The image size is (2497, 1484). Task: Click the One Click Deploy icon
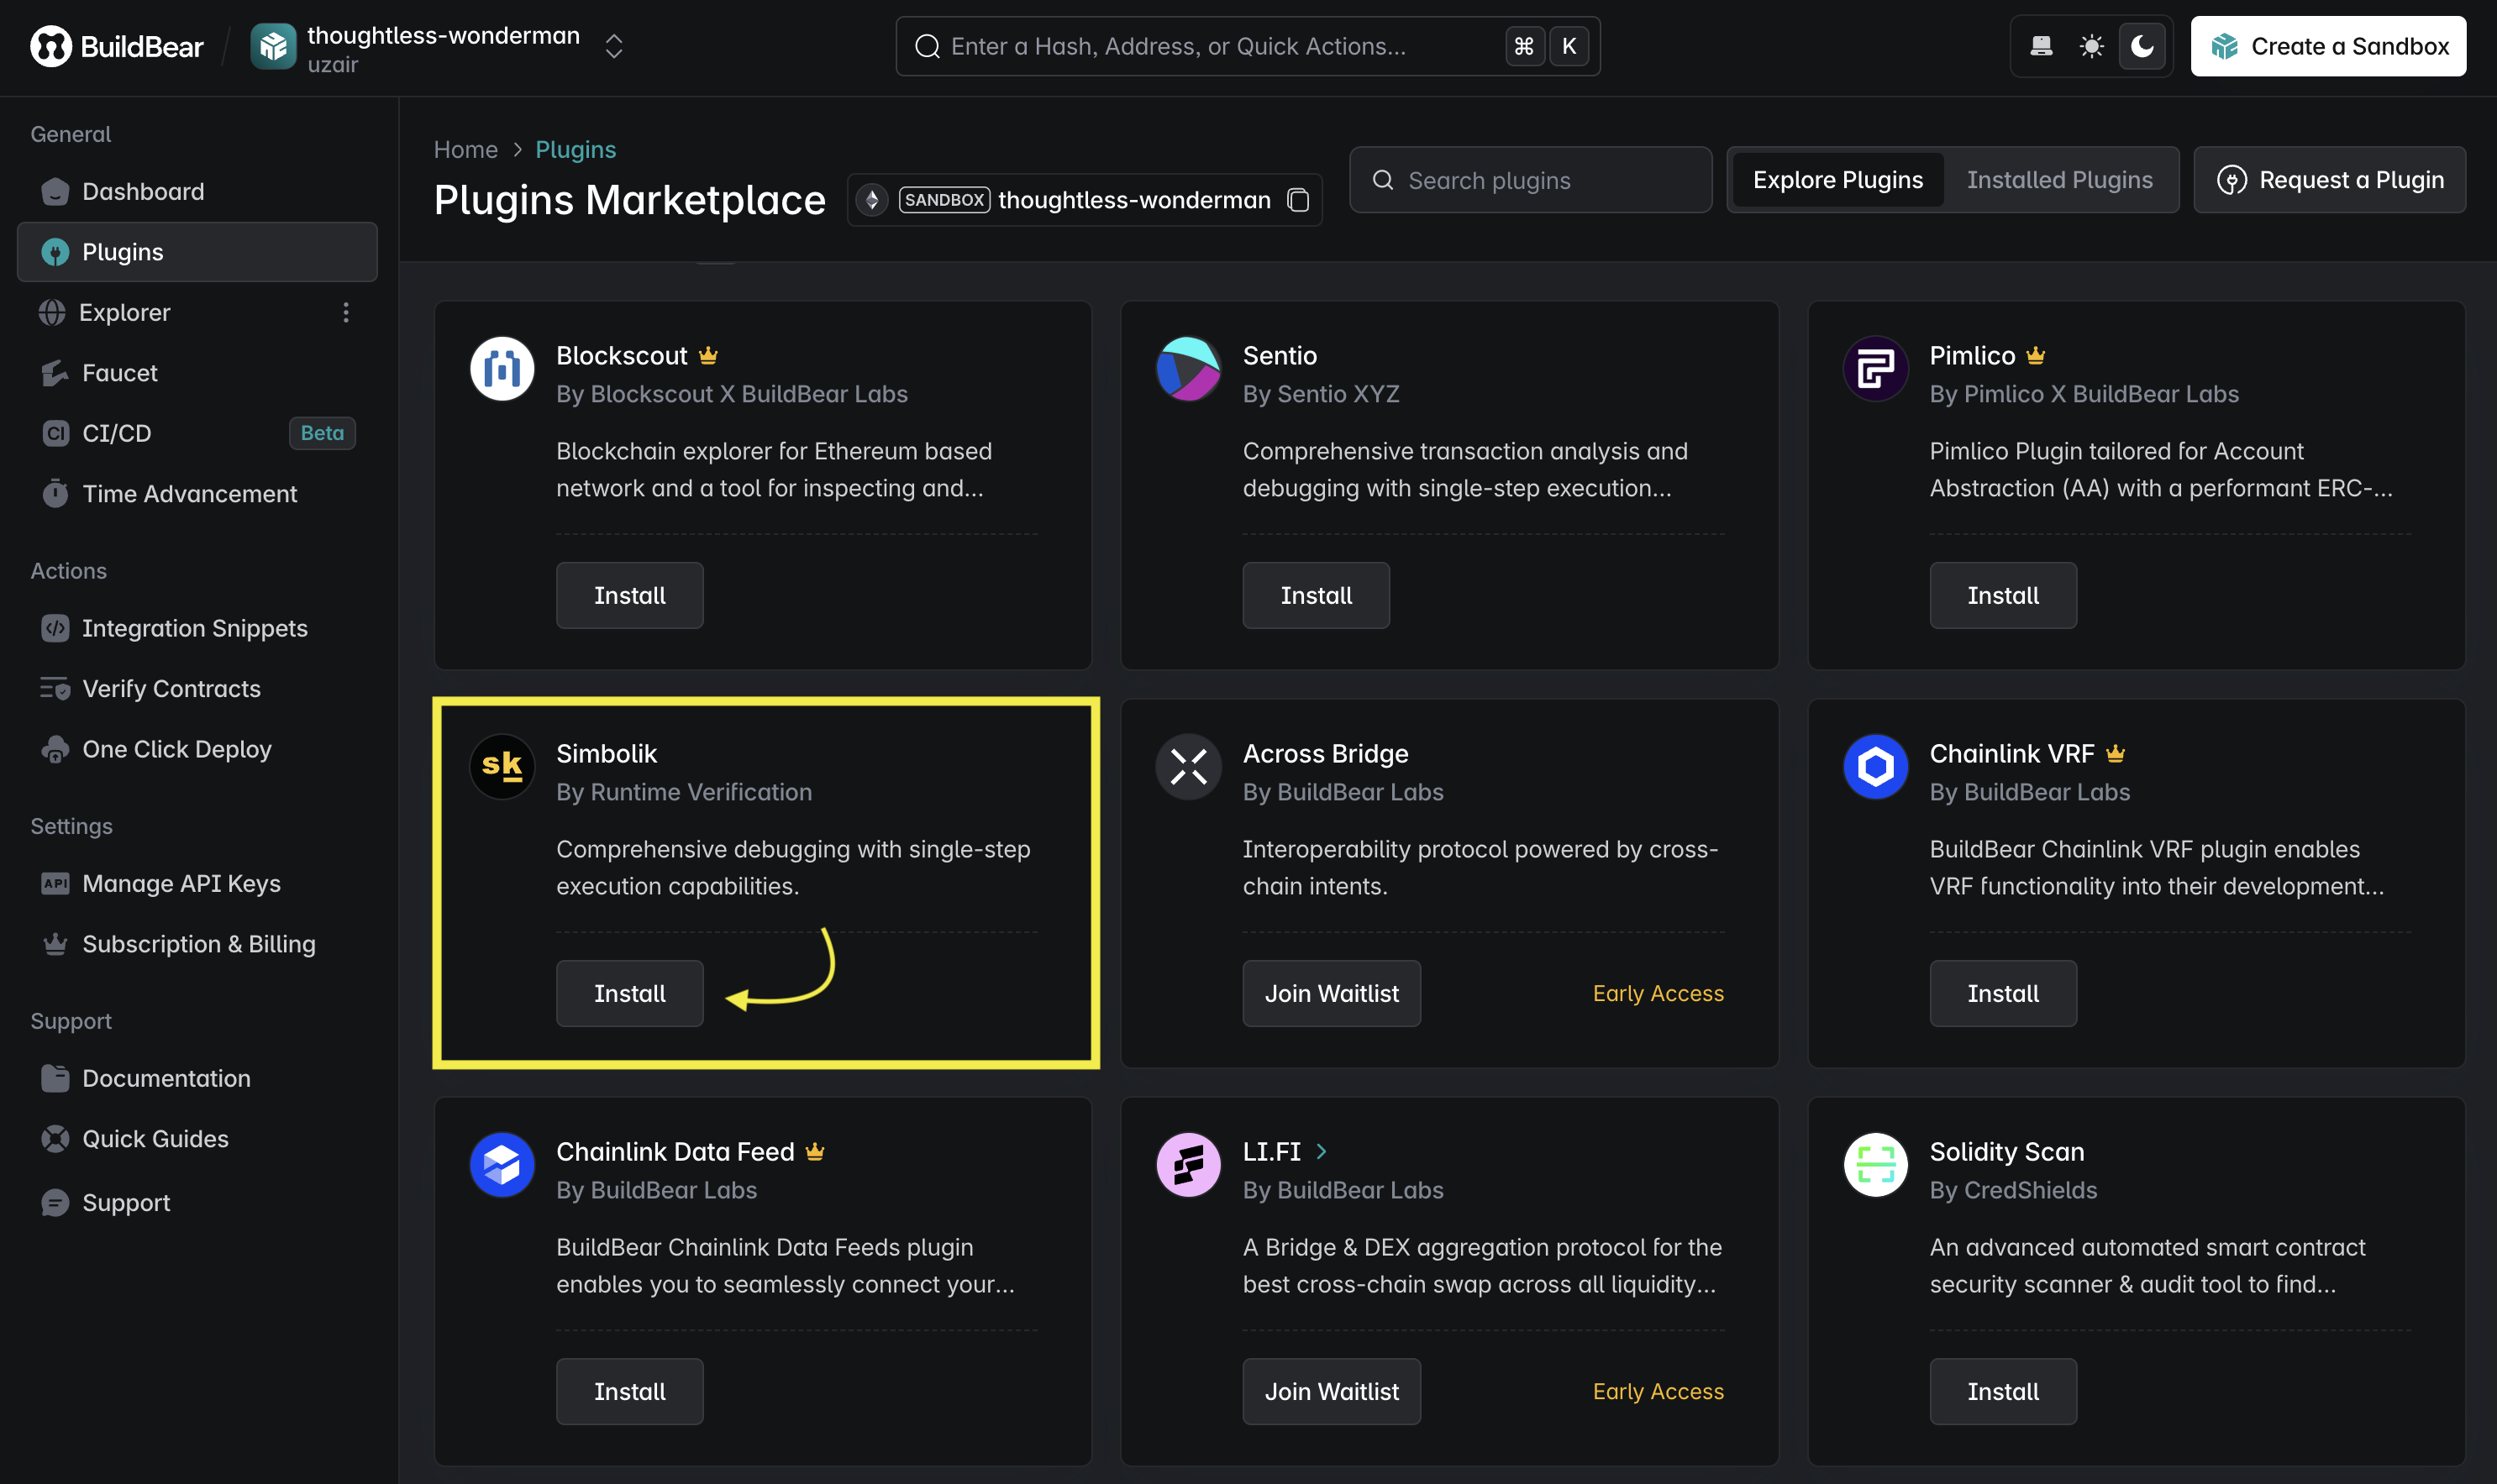click(x=55, y=749)
